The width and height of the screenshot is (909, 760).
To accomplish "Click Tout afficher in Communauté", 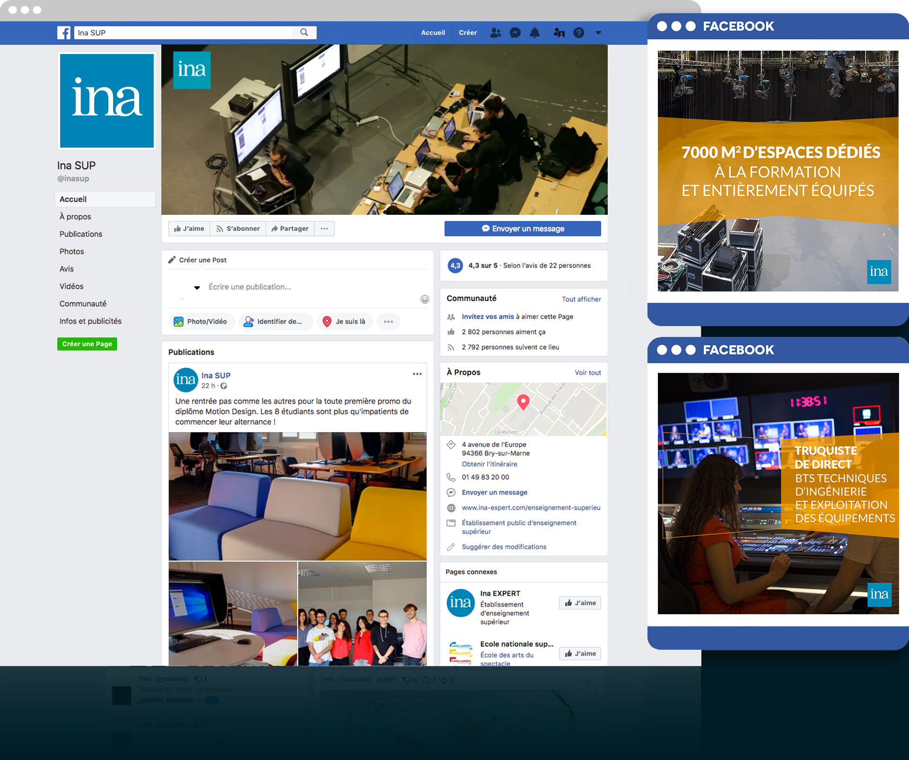I will 581,299.
